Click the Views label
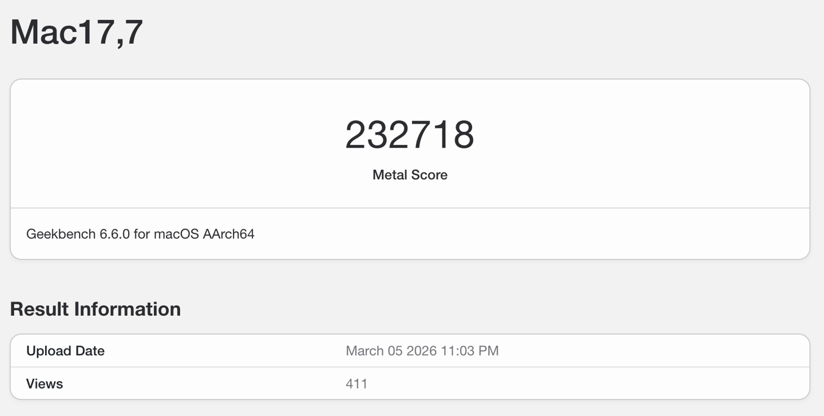This screenshot has width=824, height=416. 45,383
